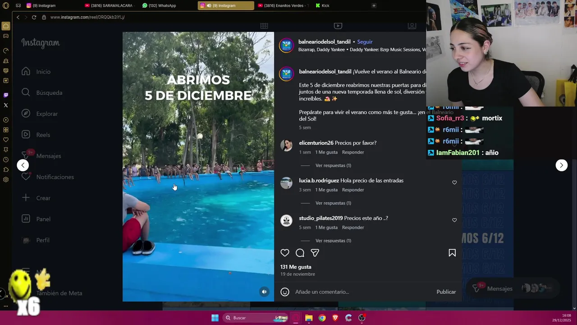Mute the reel's audio with speaker button

[265, 292]
